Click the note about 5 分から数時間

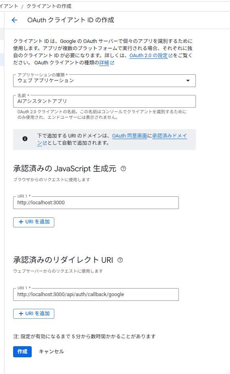(x=84, y=337)
